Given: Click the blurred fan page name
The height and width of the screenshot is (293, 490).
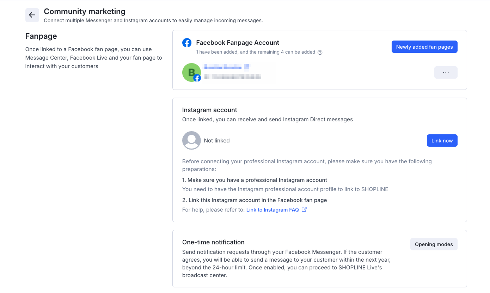Looking at the screenshot, I should click(x=227, y=67).
